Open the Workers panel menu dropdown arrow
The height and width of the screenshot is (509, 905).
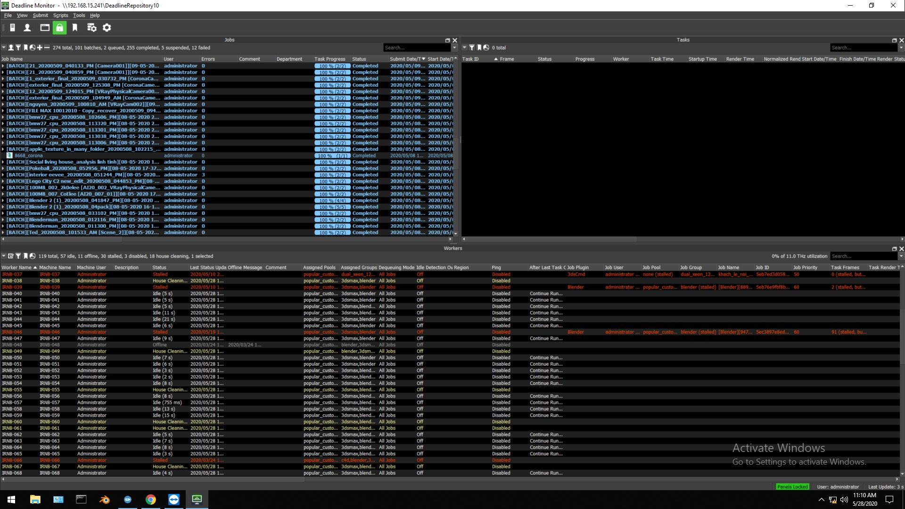[x=4, y=256]
